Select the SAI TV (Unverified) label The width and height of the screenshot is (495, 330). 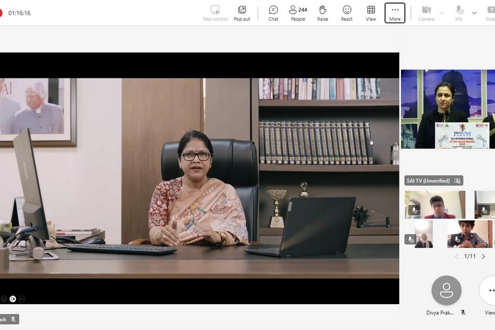pos(428,180)
